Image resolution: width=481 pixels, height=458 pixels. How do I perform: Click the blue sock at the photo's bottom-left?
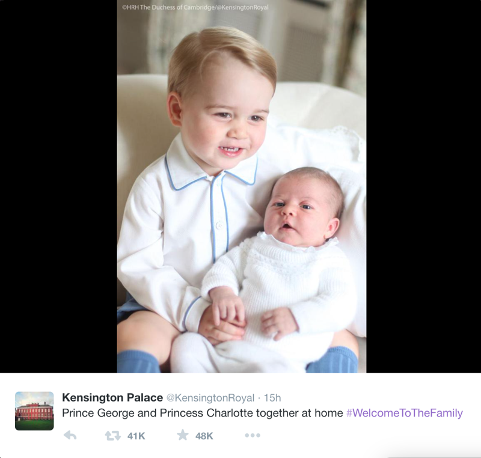[x=138, y=362]
